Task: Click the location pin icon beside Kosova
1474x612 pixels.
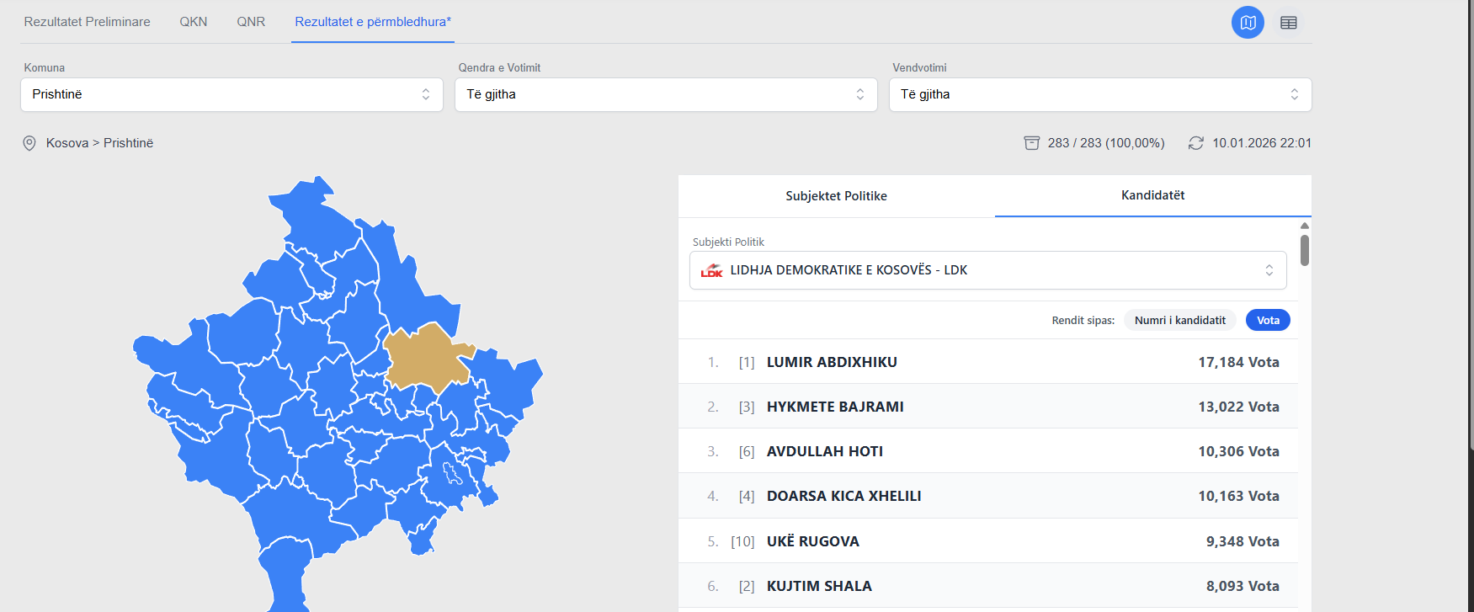Action: [x=29, y=143]
